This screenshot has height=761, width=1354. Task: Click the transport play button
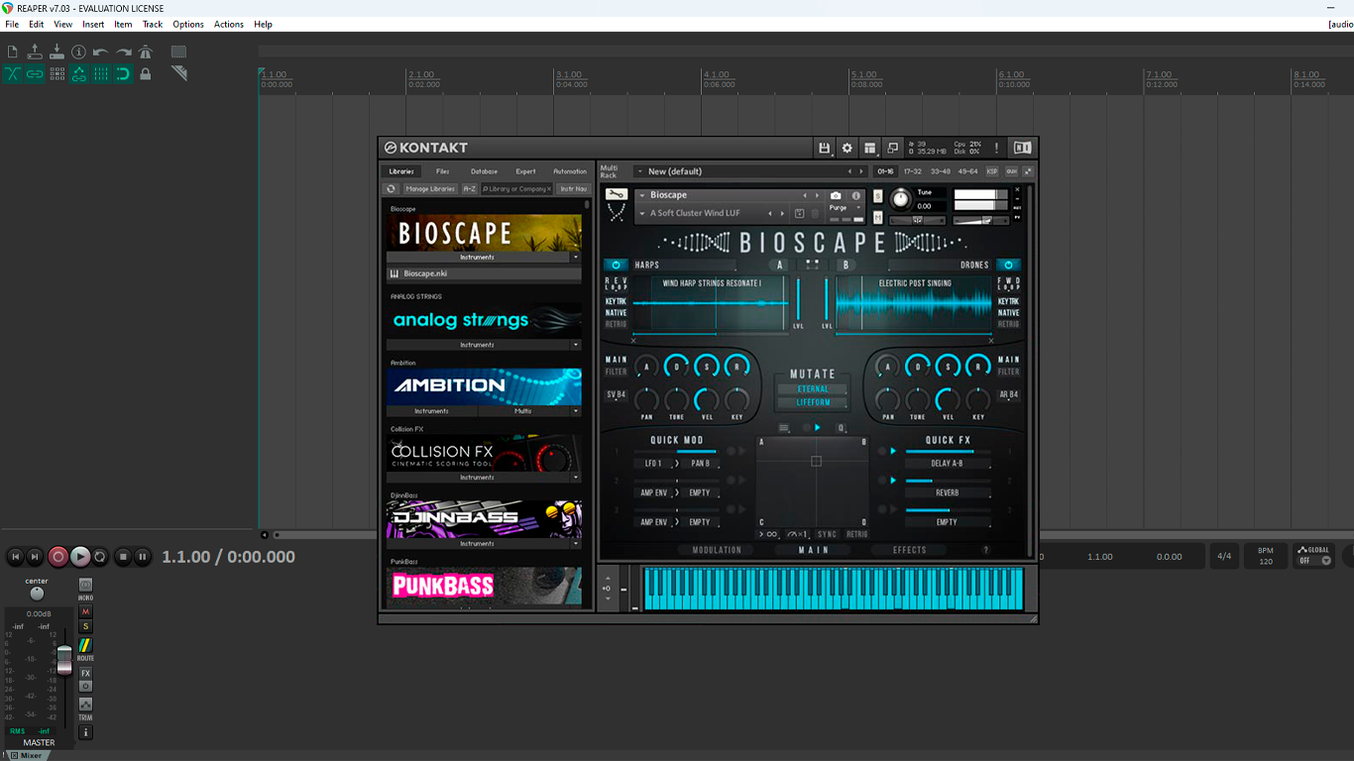tap(80, 557)
